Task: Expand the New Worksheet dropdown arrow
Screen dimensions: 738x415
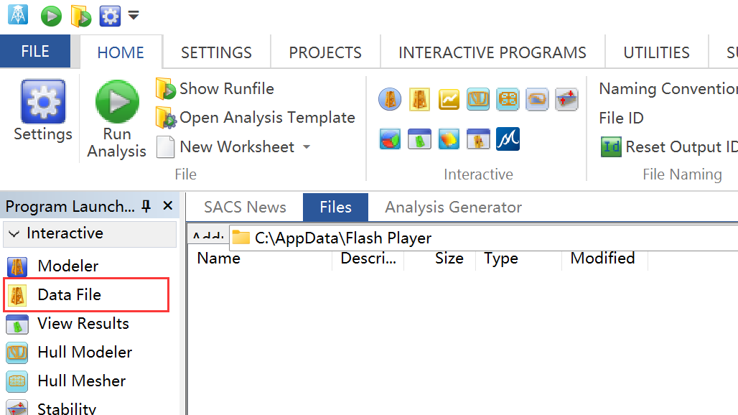Action: coord(307,147)
